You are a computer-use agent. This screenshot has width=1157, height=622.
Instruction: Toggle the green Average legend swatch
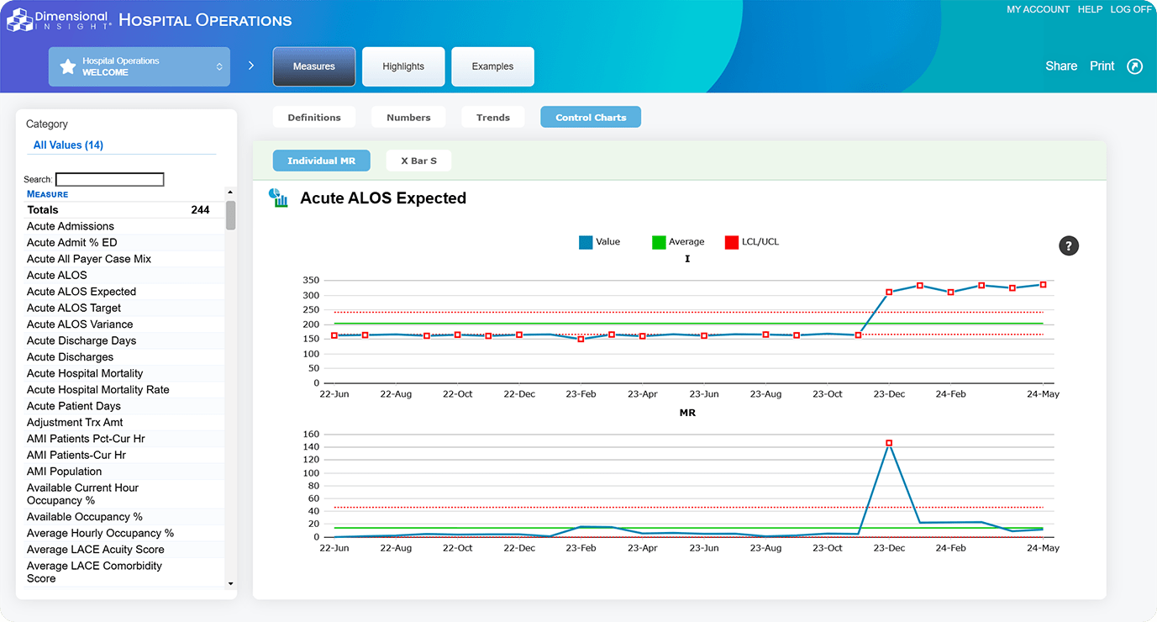[659, 242]
